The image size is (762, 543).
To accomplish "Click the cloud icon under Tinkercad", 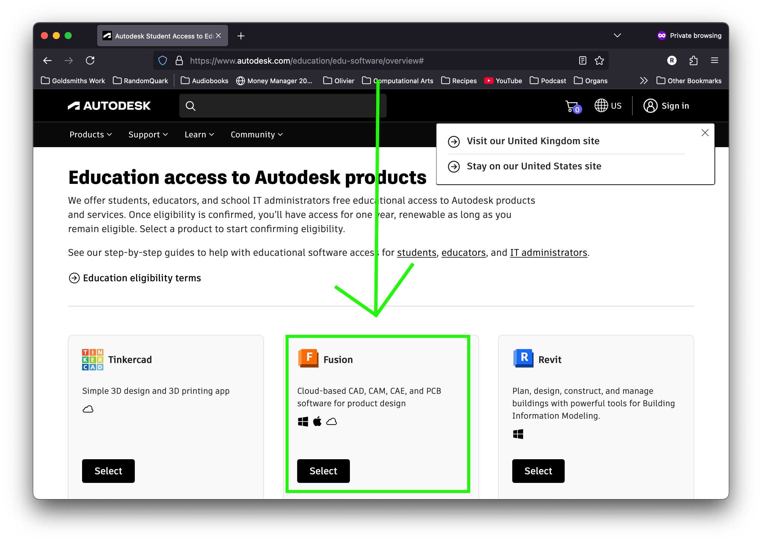I will tap(88, 409).
